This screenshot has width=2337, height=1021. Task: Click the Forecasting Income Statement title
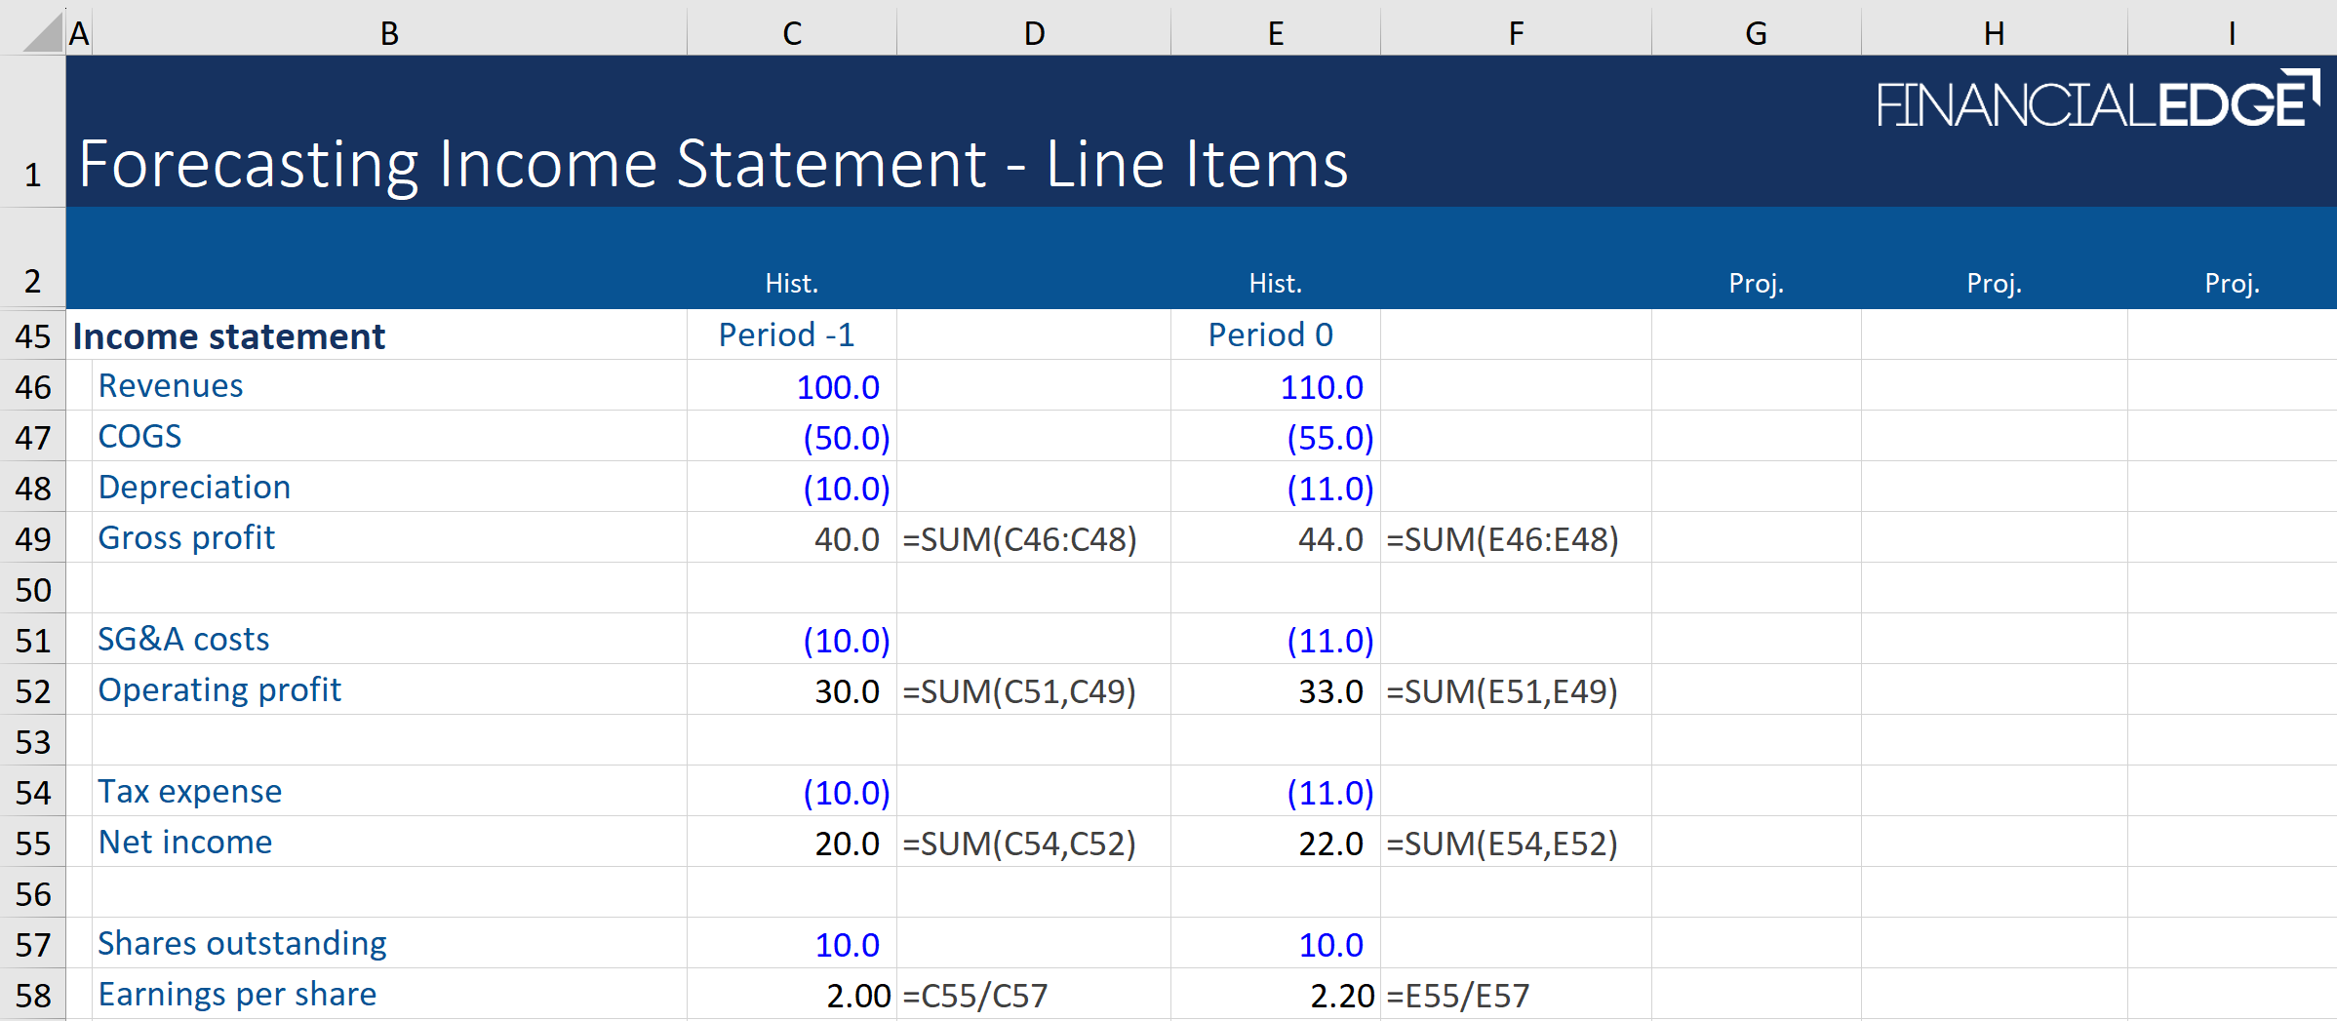(712, 164)
